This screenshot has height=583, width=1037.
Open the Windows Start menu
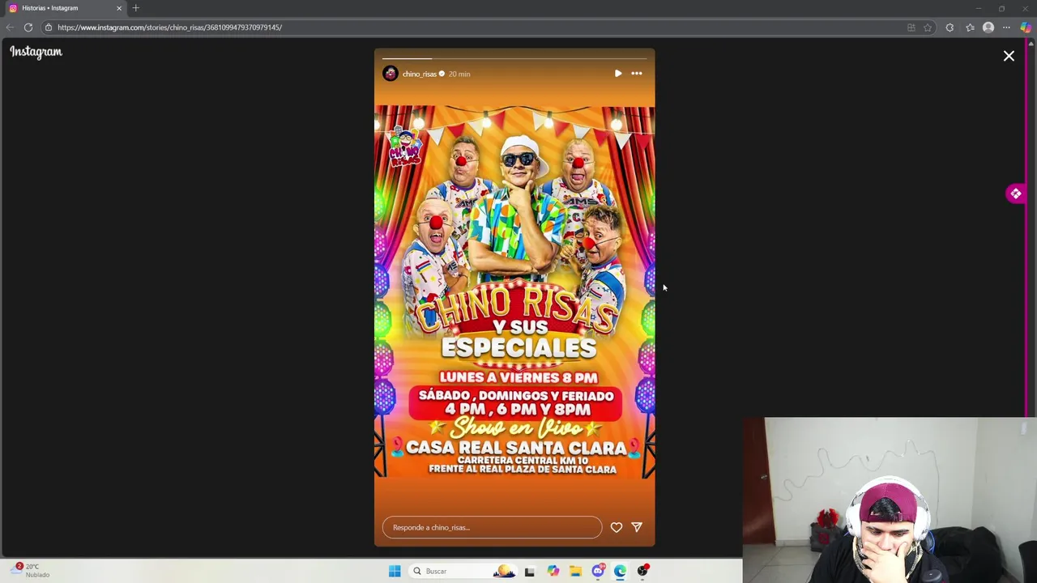point(395,571)
